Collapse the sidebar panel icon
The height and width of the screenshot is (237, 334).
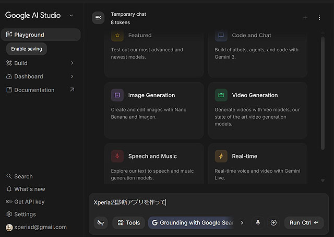[x=98, y=18]
